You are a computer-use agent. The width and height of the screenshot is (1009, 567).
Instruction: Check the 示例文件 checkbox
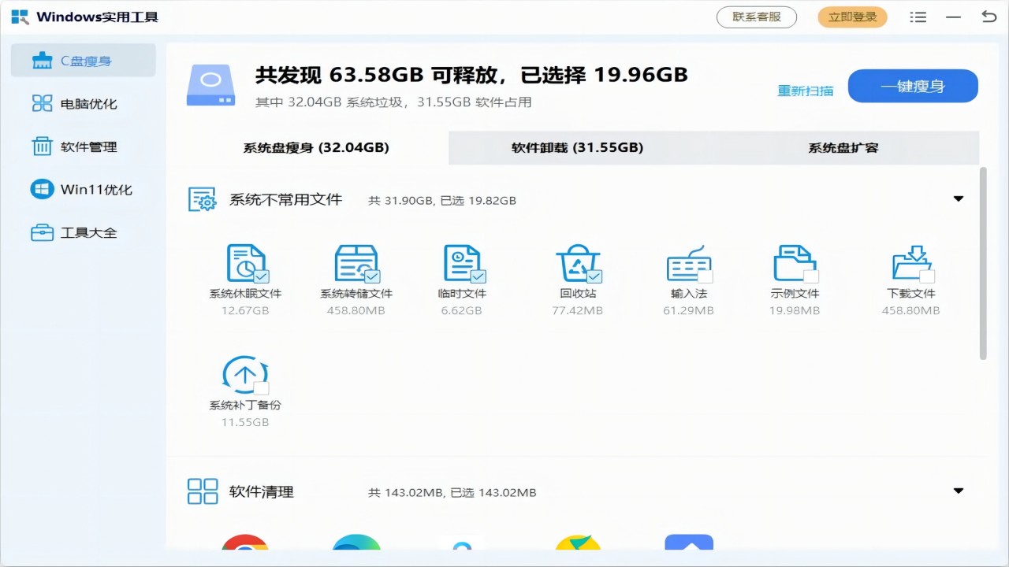811,276
